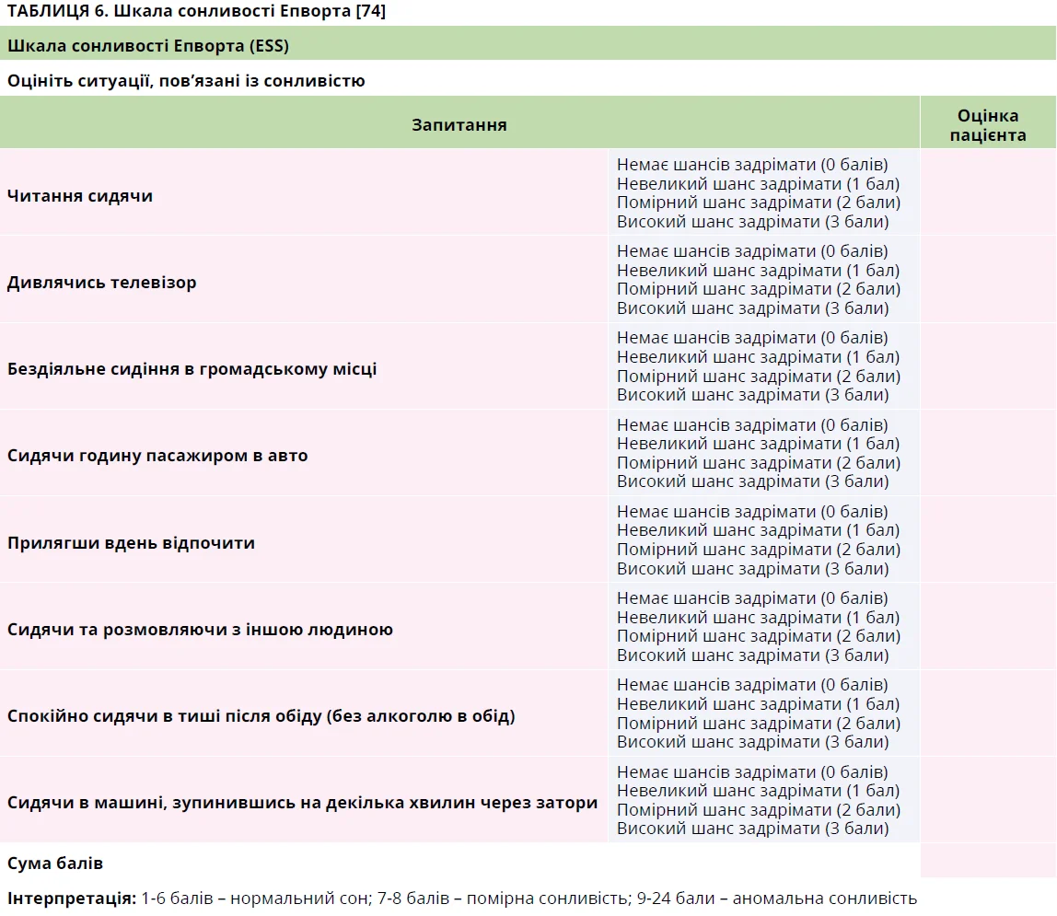Pick 'Високий шанс задрімати (3 бали)' for 'Дивлячись телевізор'
This screenshot has width=1057, height=916.
click(752, 308)
